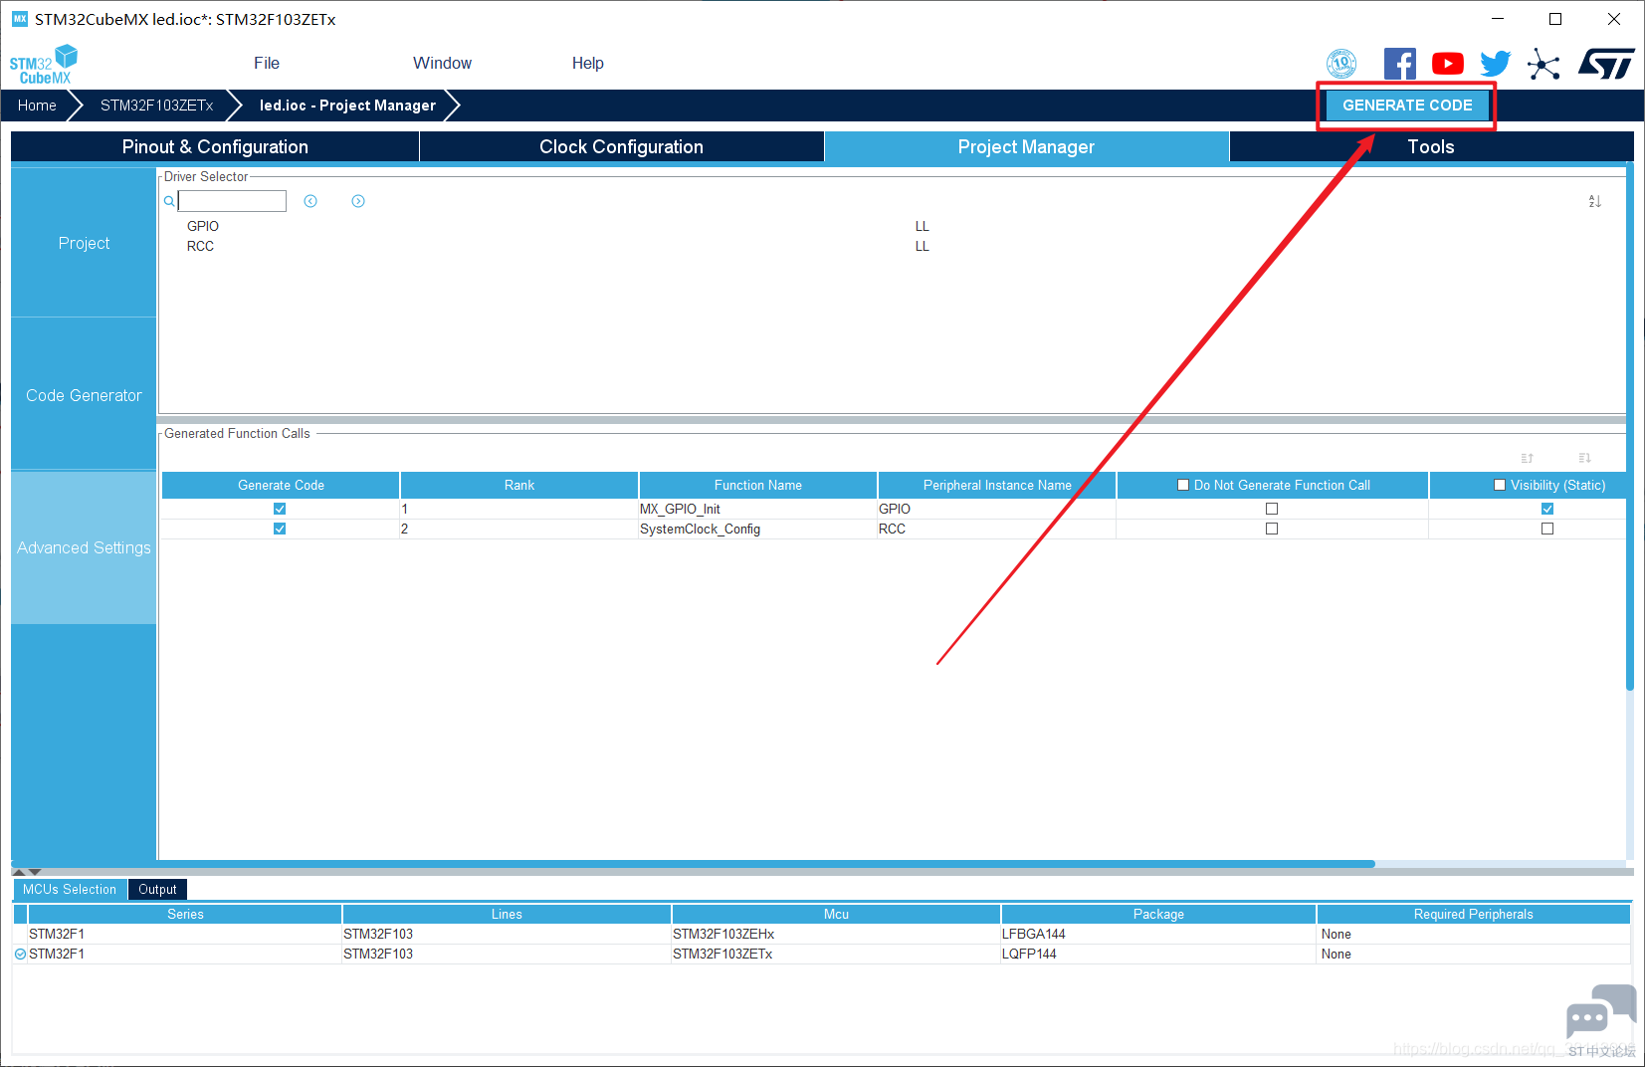Toggle Generate Code for SystemClock_Config

click(x=280, y=529)
